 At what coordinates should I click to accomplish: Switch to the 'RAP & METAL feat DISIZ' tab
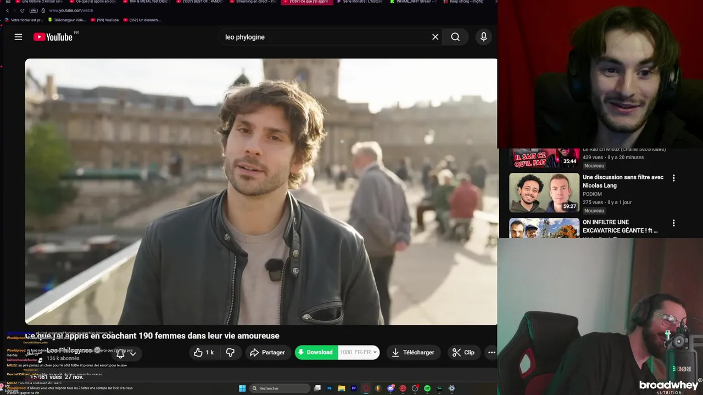click(146, 2)
